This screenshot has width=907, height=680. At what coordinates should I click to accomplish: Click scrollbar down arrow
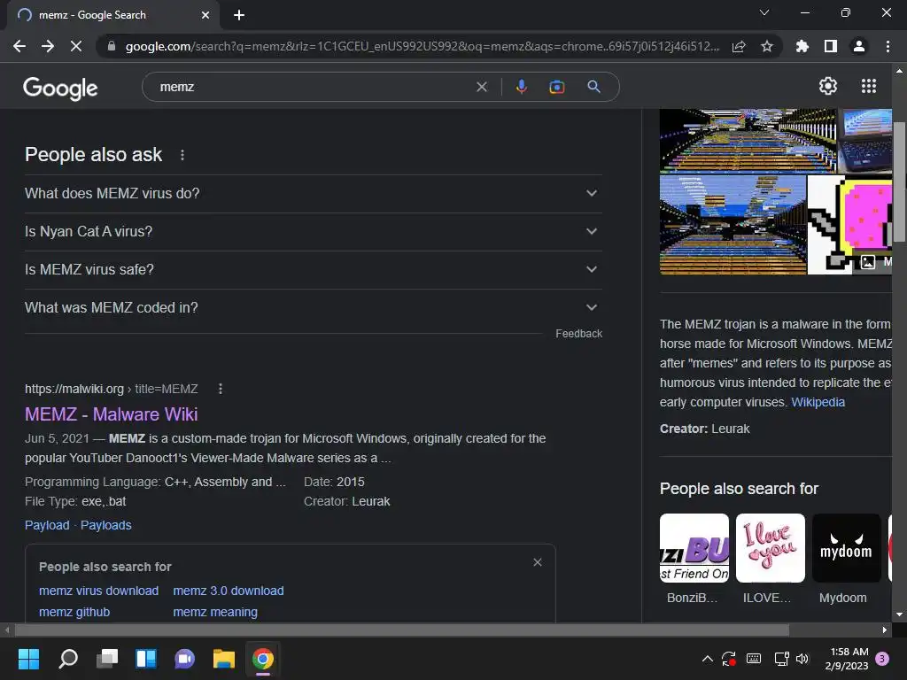click(x=899, y=614)
